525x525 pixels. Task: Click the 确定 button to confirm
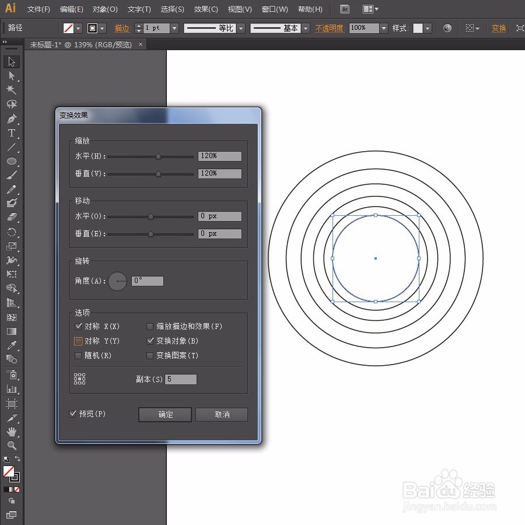click(x=164, y=414)
